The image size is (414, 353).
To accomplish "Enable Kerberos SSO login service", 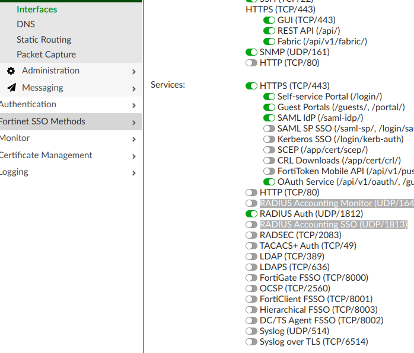I will 269,139.
